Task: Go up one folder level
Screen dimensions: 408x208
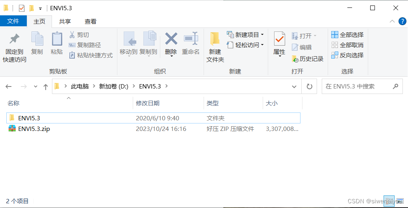Action: point(46,87)
